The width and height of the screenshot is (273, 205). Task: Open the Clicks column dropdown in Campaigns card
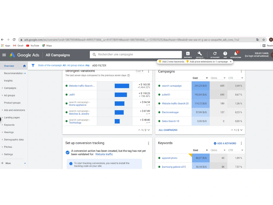(218, 78)
